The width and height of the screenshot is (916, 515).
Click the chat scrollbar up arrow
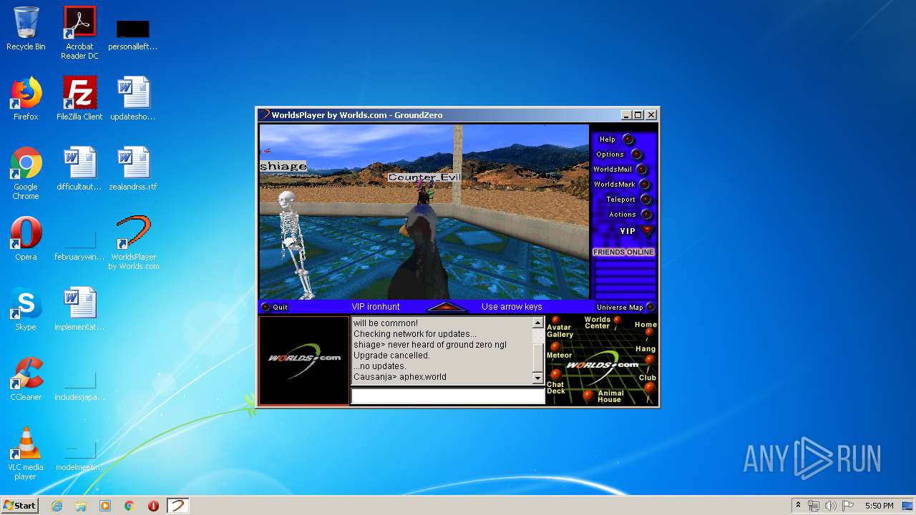click(538, 323)
